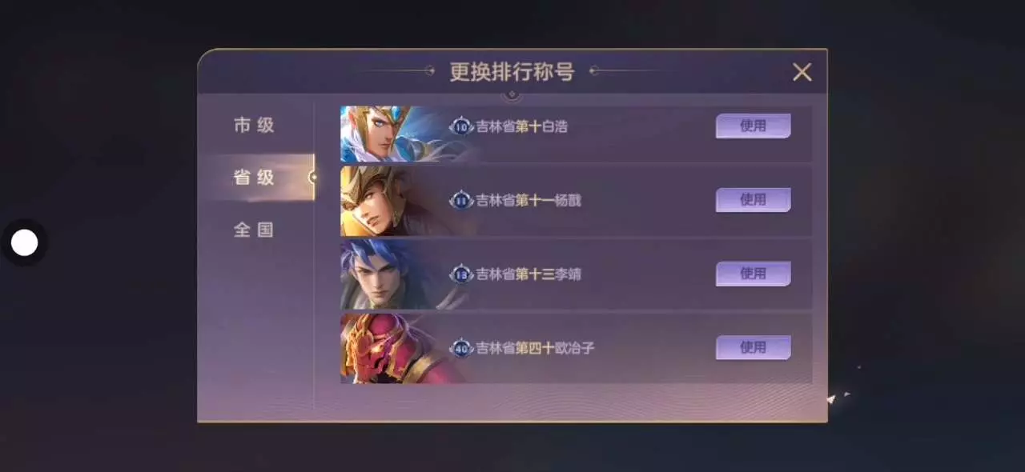This screenshot has height=472, width=1025.
Task: Click 使用 next to 吉林省第四十欧冶子
Action: click(x=753, y=347)
